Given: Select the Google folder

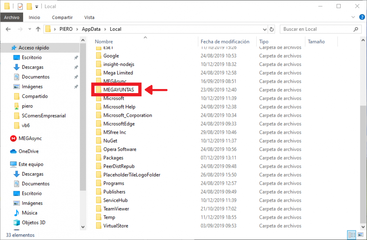Looking at the screenshot, I should pos(111,56).
